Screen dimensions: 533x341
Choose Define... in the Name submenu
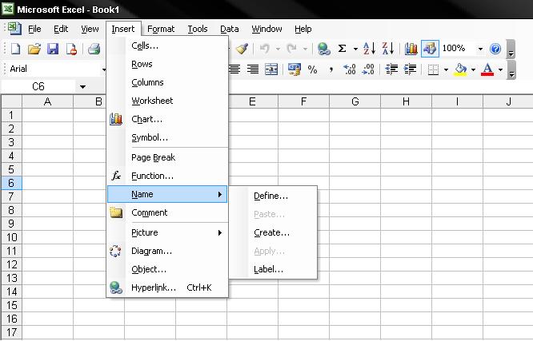273,196
